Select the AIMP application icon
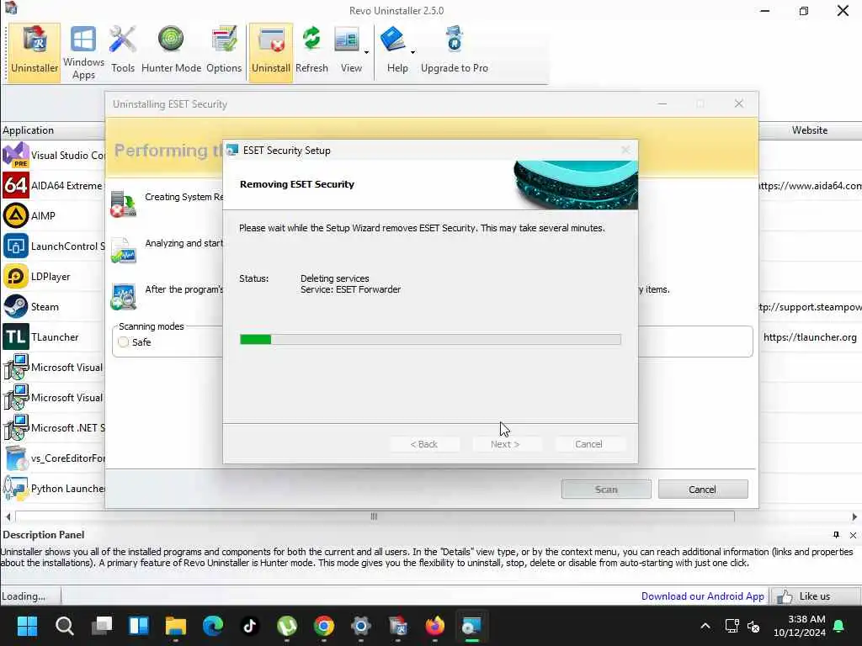Viewport: 862px width, 646px height. tap(16, 216)
